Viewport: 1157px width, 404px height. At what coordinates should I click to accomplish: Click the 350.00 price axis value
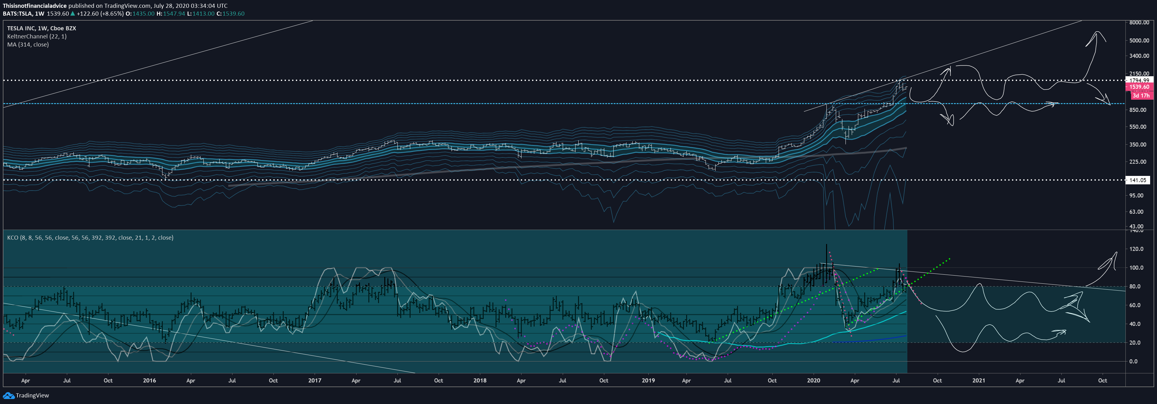[x=1138, y=145]
